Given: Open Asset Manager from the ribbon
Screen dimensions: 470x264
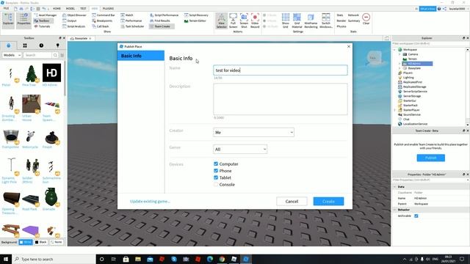Looking at the screenshot, I should (x=46, y=15).
